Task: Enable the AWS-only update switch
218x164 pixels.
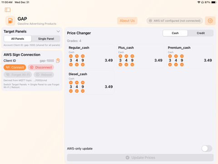Action: tap(207, 149)
